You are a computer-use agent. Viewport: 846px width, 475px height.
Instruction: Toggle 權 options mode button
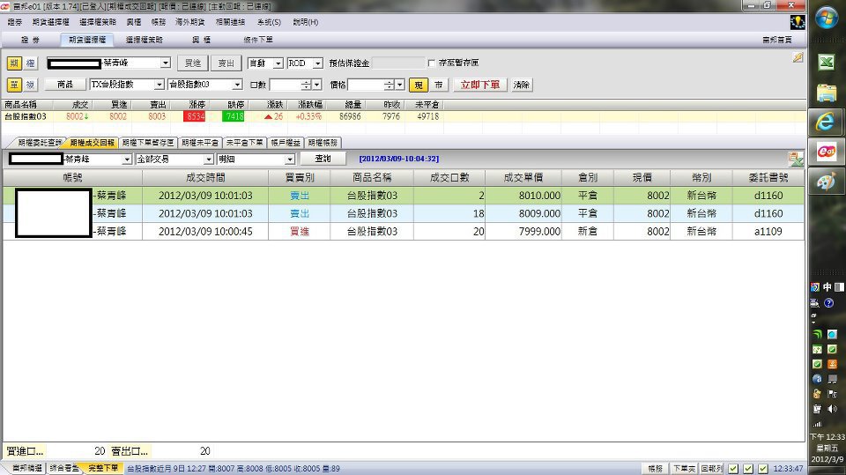tap(30, 63)
